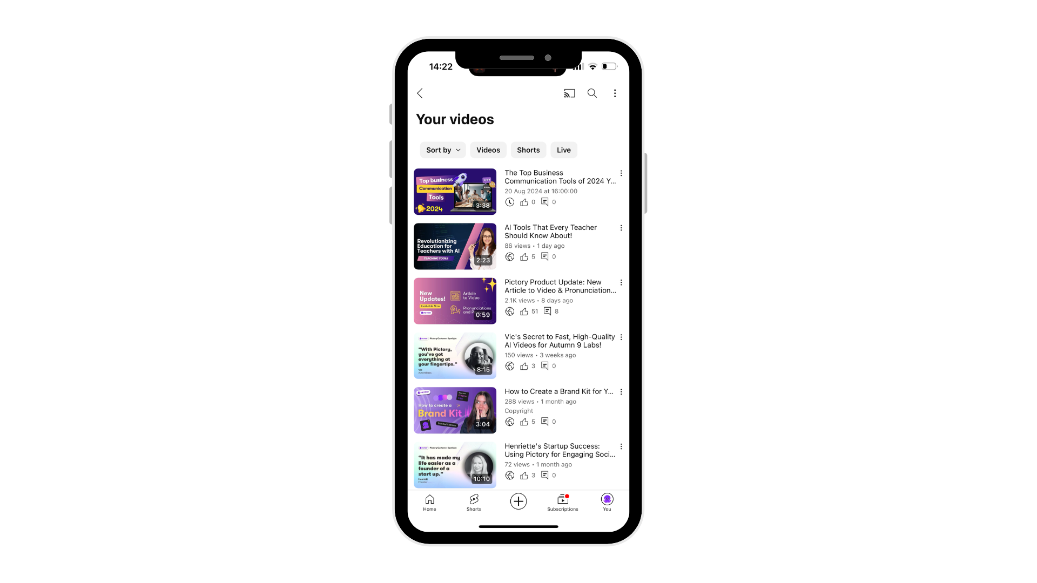The image size is (1037, 583).
Task: Select the Shorts filter tab
Action: pyautogui.click(x=528, y=150)
